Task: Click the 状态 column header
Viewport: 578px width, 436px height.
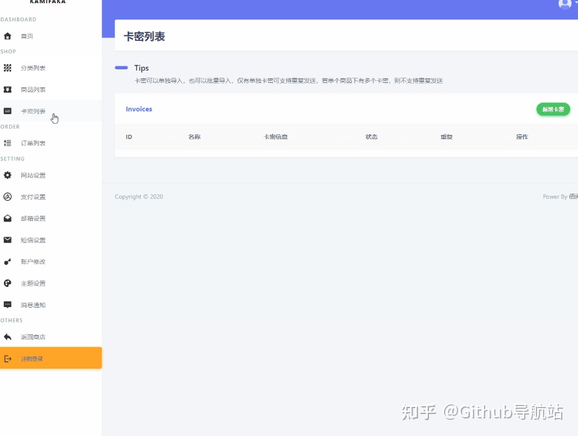Action: pyautogui.click(x=371, y=137)
